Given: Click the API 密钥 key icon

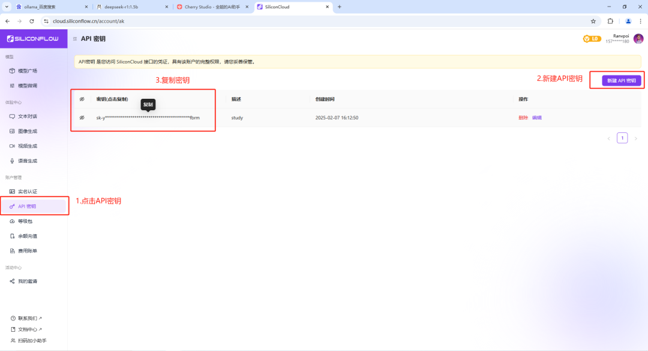Looking at the screenshot, I should pos(12,206).
